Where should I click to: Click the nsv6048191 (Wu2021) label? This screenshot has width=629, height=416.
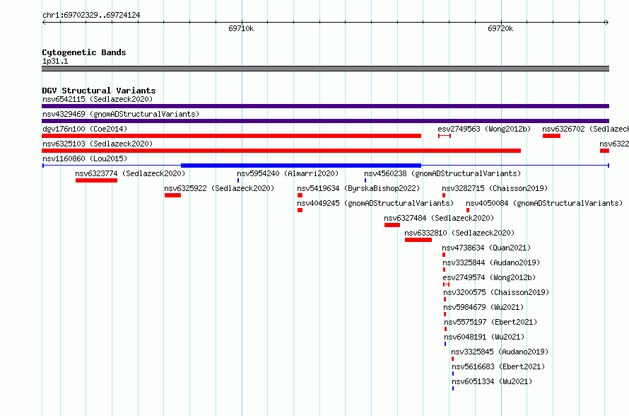pyautogui.click(x=484, y=337)
